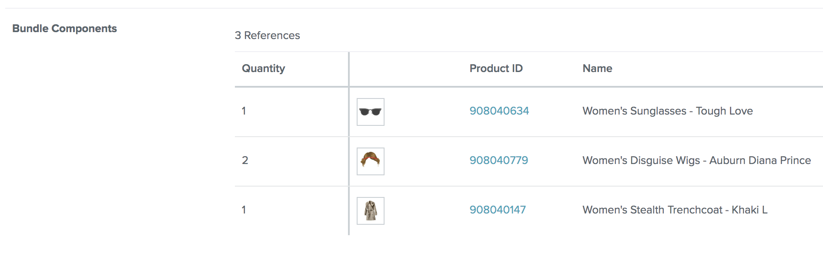Screen dimensions: 823x256
Task: Select the Name column header
Action: click(597, 69)
